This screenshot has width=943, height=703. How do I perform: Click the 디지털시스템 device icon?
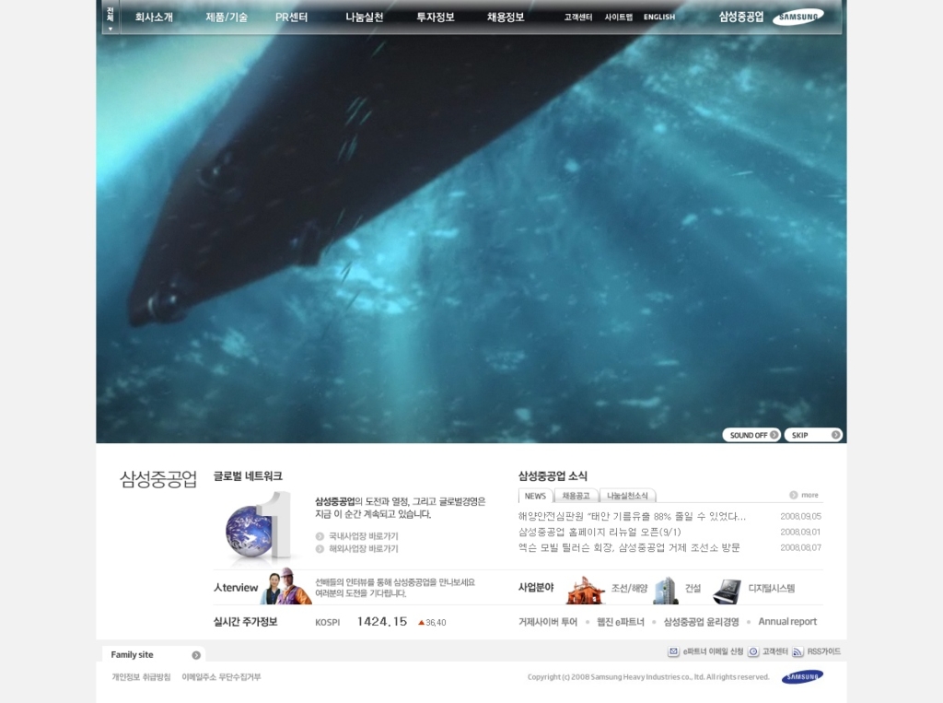coord(727,592)
